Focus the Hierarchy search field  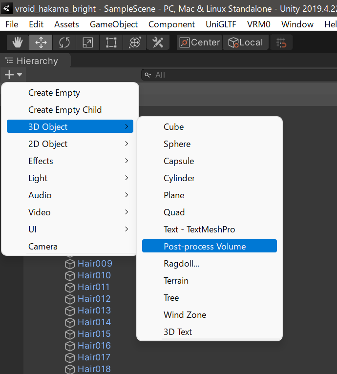(239, 75)
